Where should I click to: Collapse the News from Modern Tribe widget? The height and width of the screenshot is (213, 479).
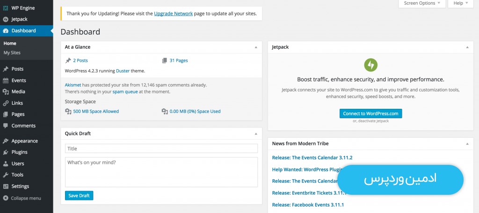[x=467, y=144]
